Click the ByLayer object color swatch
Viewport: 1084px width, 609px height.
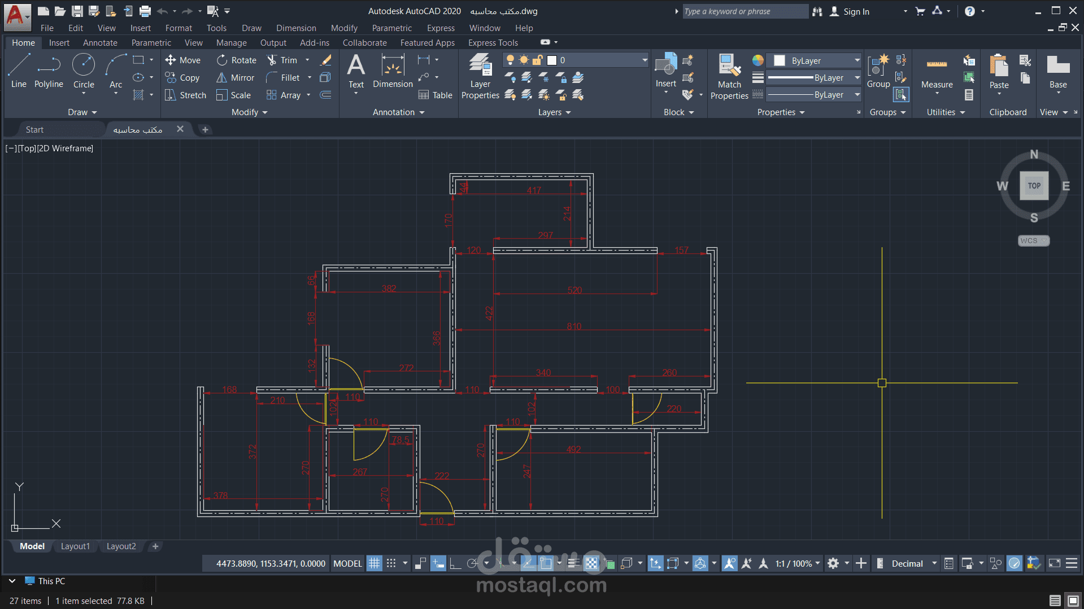(780, 60)
